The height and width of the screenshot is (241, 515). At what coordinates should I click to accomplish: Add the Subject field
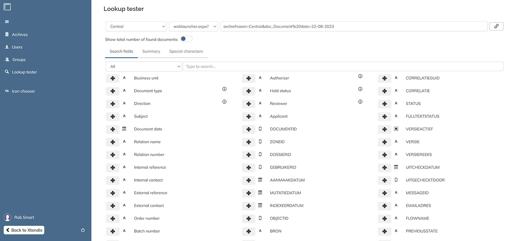coord(113,116)
